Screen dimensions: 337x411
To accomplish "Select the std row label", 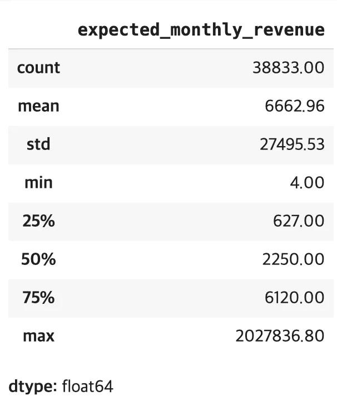I will pos(38,144).
